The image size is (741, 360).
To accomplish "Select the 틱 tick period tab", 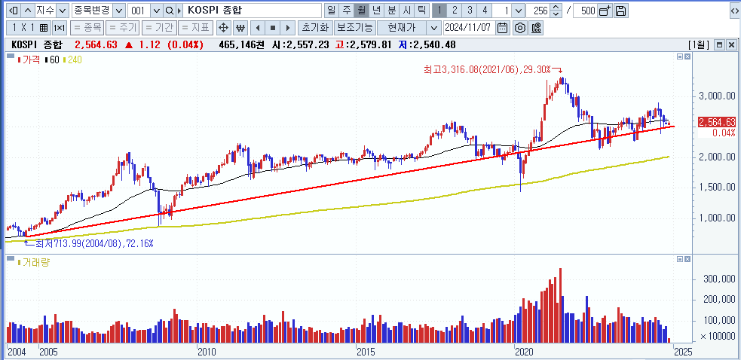I will [x=421, y=11].
